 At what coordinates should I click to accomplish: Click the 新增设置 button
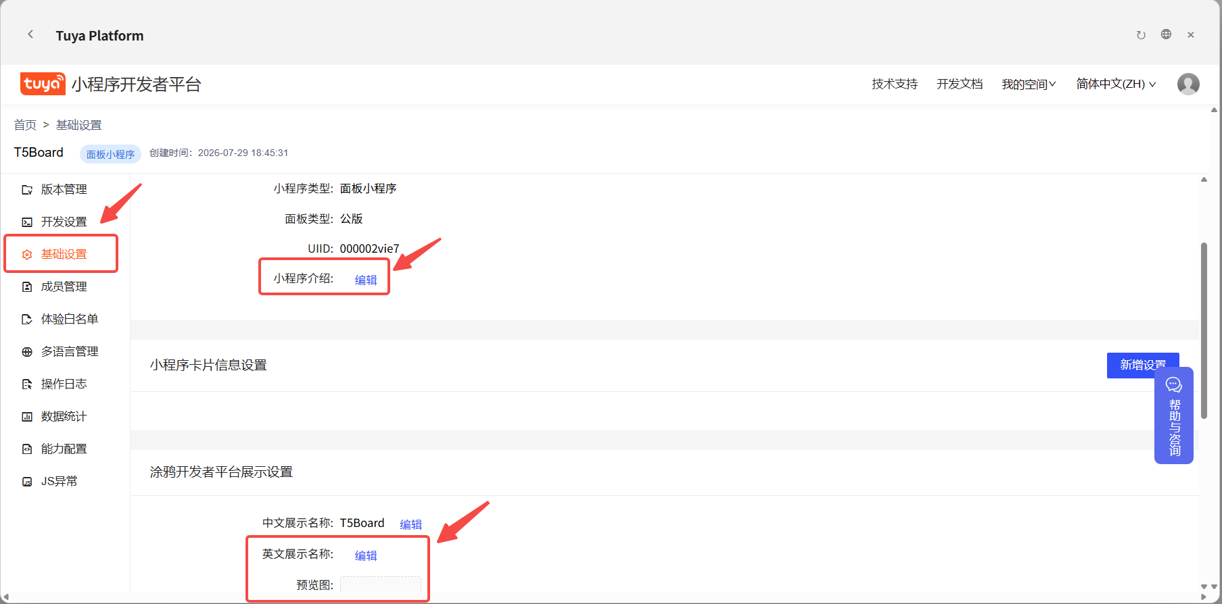(x=1143, y=365)
